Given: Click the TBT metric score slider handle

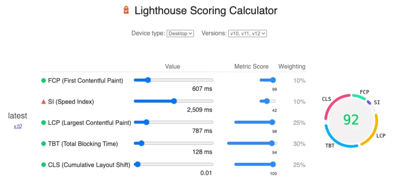Looking at the screenshot, I should coord(272,143).
